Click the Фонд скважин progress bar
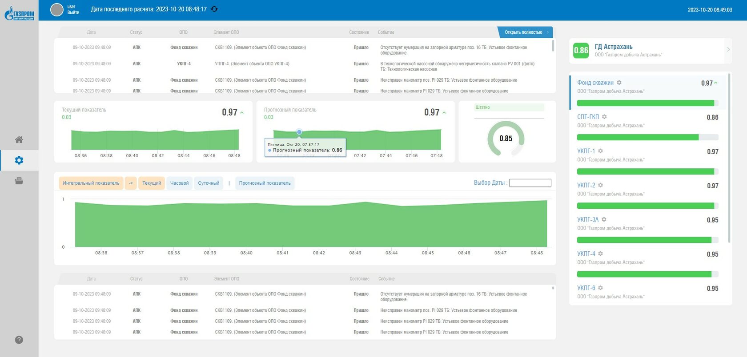The height and width of the screenshot is (357, 747). [x=647, y=103]
